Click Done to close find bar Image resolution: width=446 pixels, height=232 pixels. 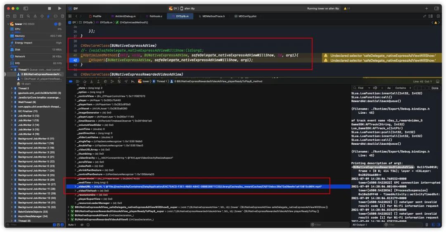pos(435,88)
